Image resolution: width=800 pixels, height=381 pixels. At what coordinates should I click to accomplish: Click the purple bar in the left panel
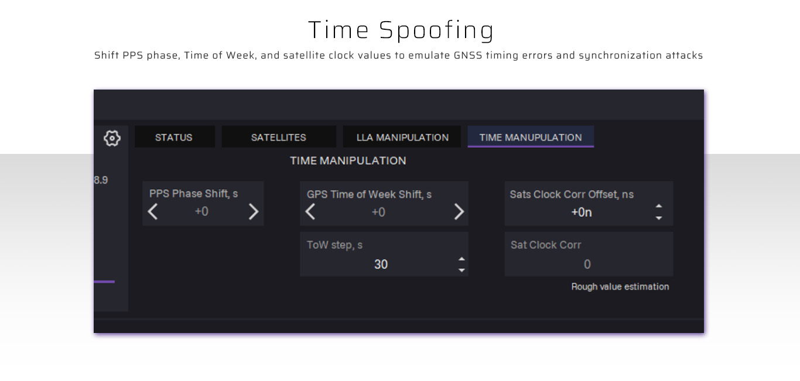tap(104, 282)
